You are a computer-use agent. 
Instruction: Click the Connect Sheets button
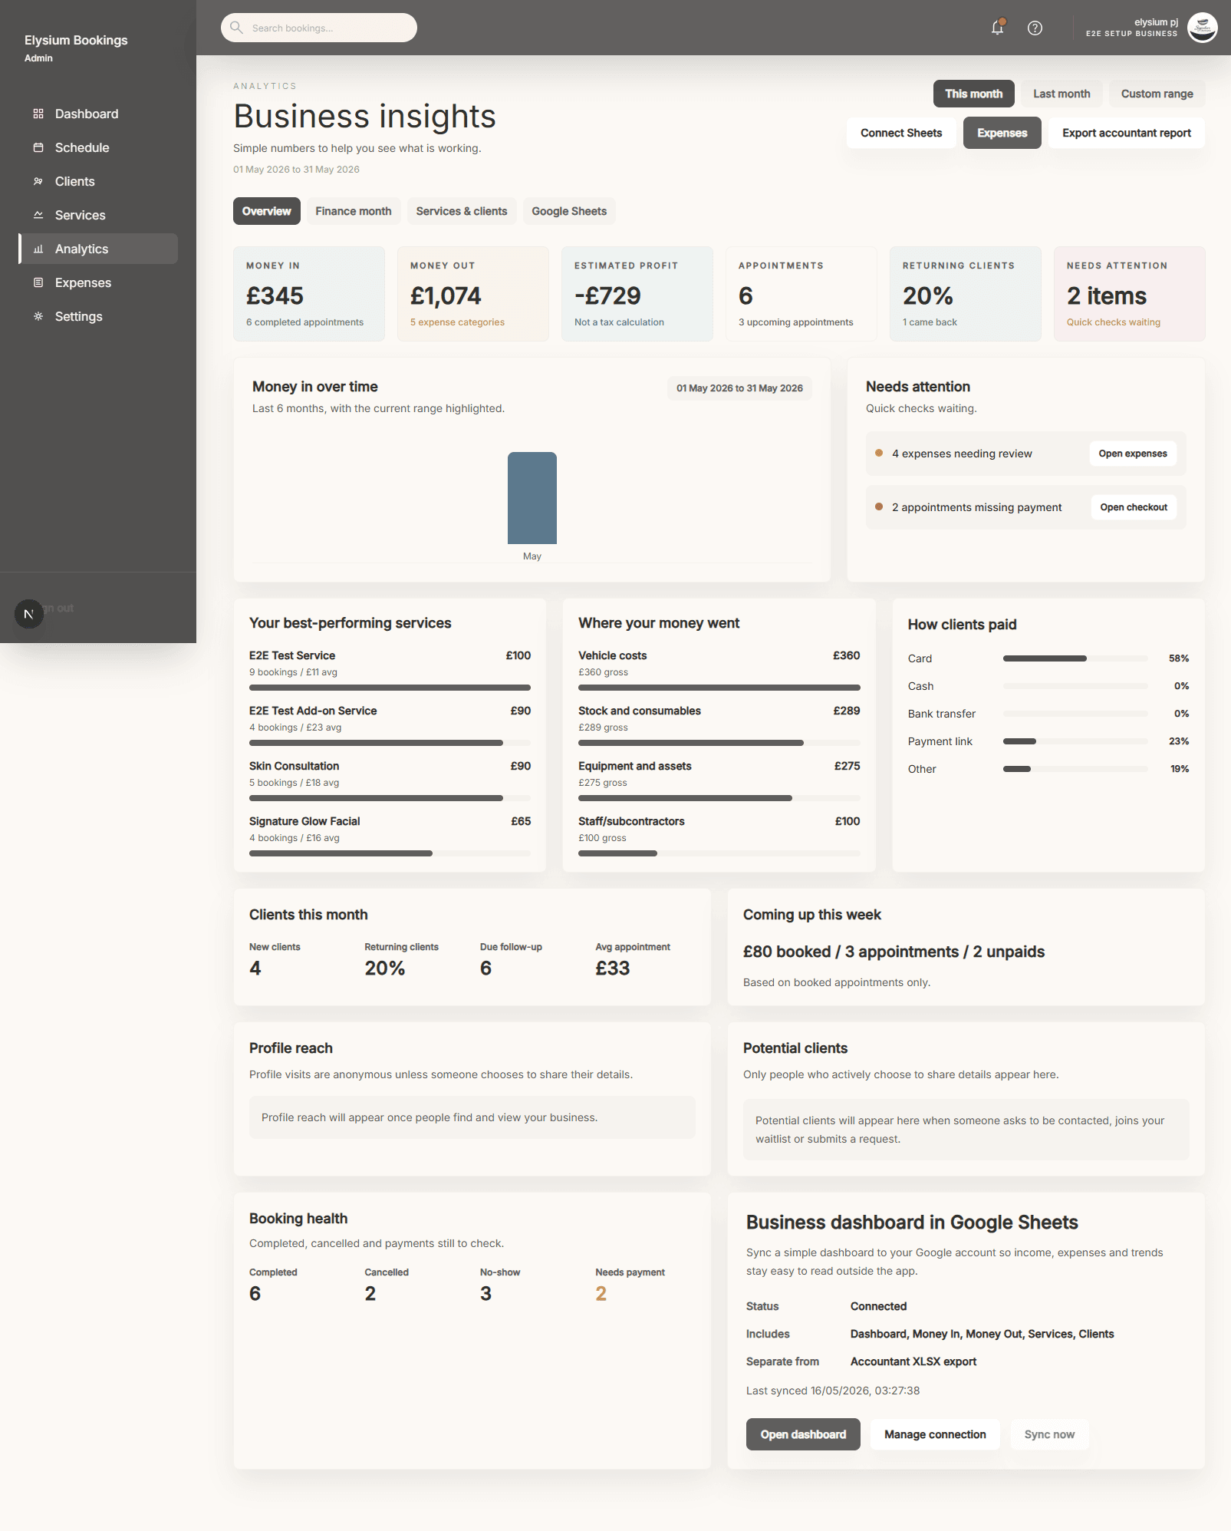pyautogui.click(x=901, y=133)
